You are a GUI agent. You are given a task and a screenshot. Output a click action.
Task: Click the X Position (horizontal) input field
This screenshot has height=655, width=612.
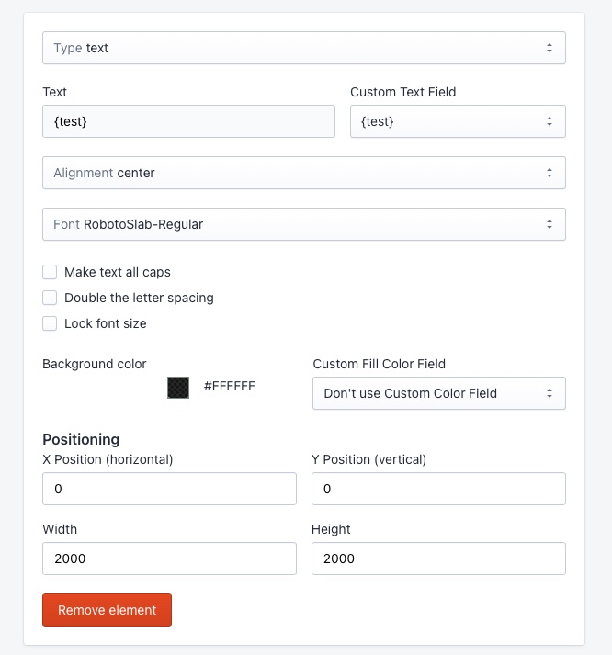coord(169,489)
